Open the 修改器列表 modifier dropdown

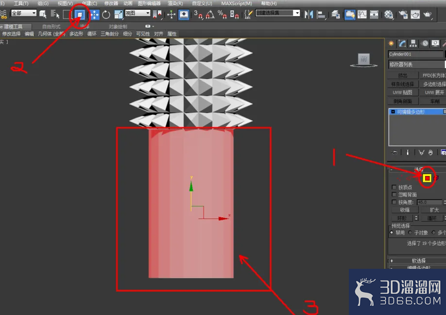tap(417, 64)
